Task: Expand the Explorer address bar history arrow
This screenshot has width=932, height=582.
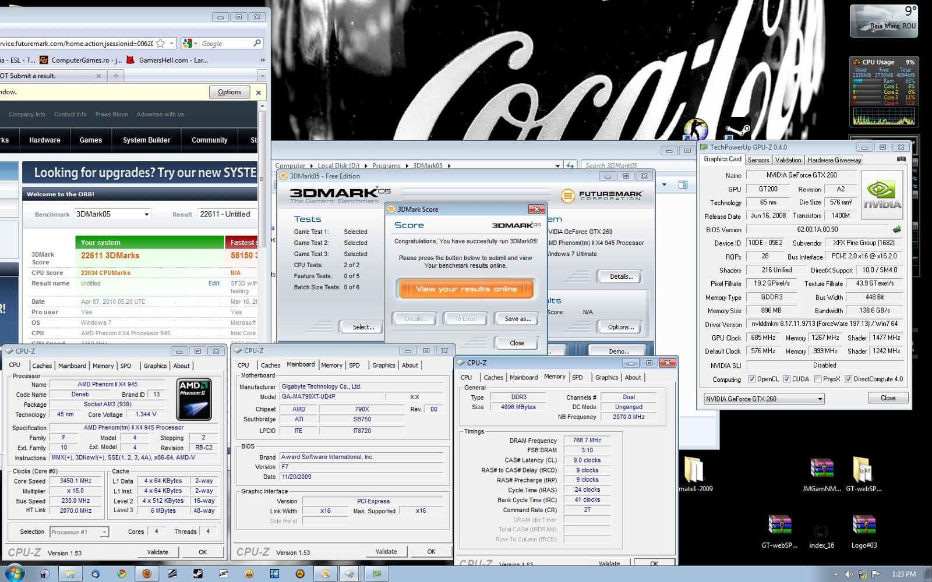Action: [x=557, y=166]
